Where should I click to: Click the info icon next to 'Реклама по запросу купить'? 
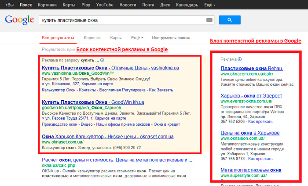(102, 60)
